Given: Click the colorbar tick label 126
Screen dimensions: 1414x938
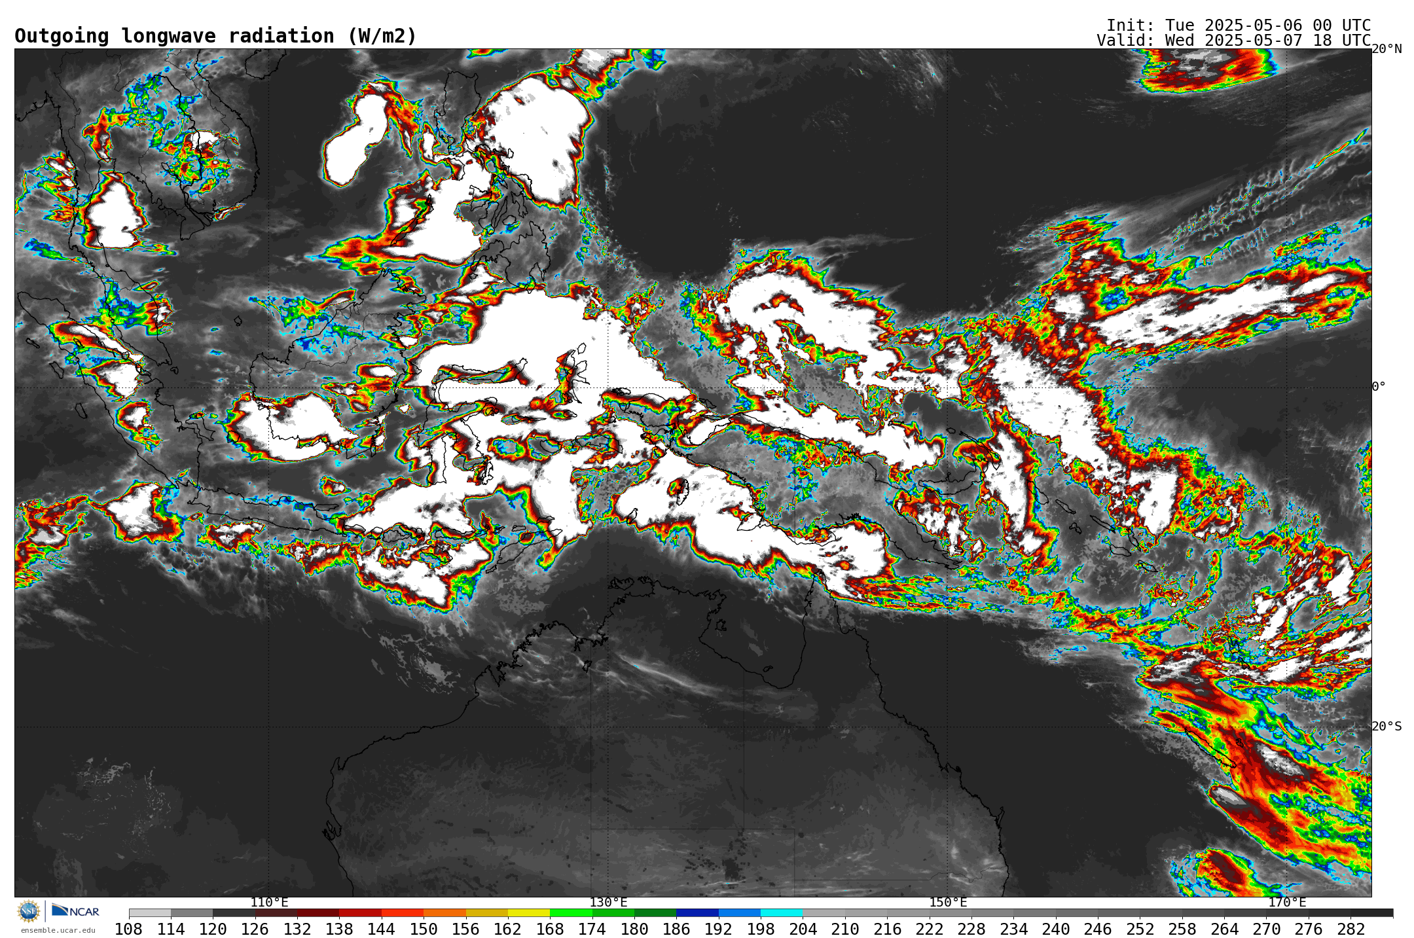Looking at the screenshot, I should tap(255, 929).
